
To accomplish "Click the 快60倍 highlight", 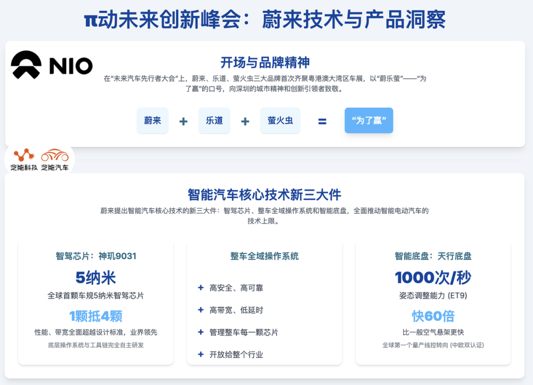I will coord(433,316).
